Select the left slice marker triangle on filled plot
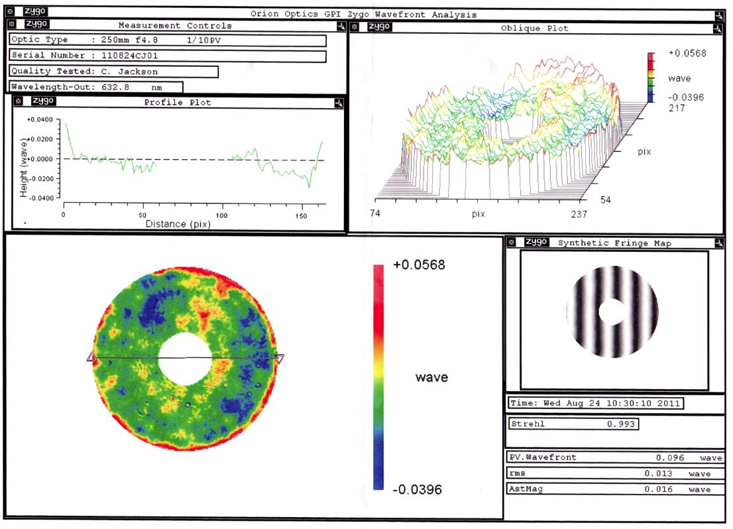Screen dimensions: 733x529 (91, 357)
